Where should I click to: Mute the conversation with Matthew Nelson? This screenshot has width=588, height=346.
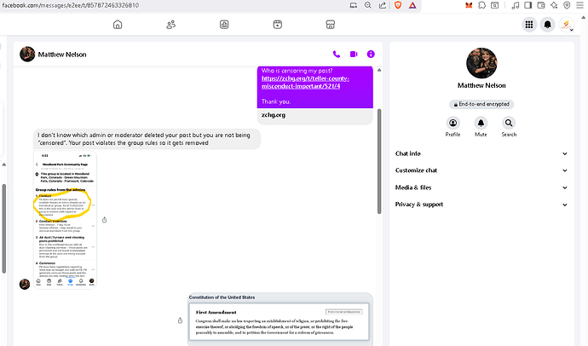coord(481,127)
